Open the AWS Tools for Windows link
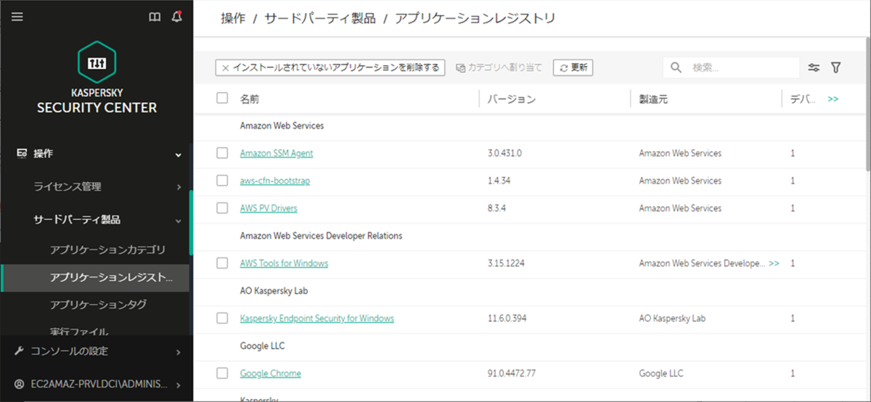Screen dimensions: 871x402 point(284,263)
